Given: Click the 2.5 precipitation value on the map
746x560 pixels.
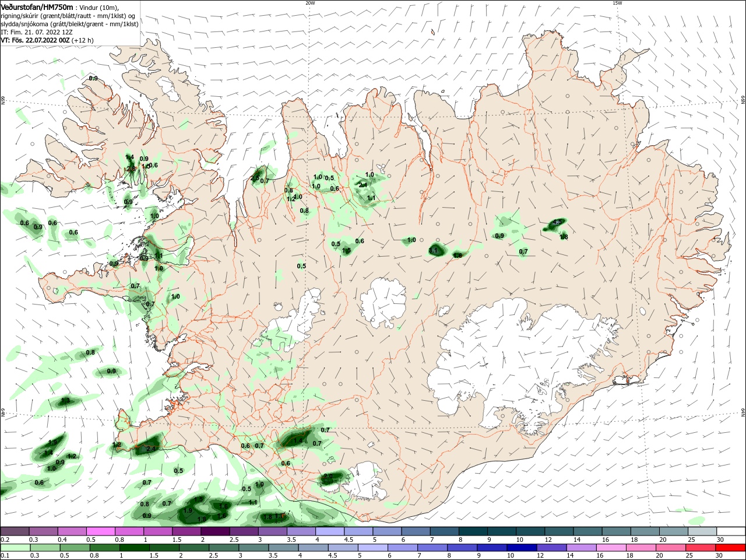Looking at the screenshot, I should 255,178.
